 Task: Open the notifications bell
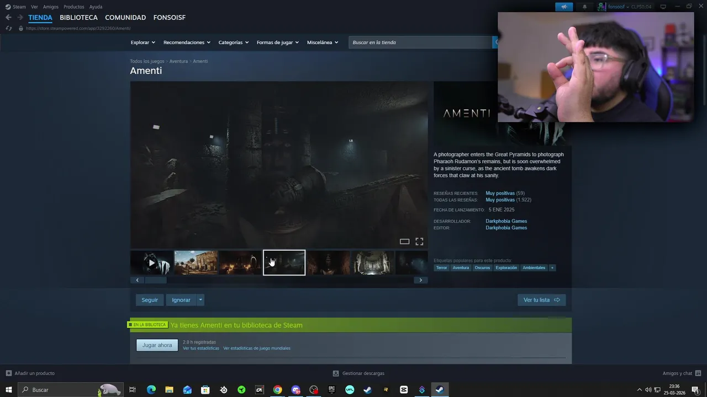pos(585,7)
